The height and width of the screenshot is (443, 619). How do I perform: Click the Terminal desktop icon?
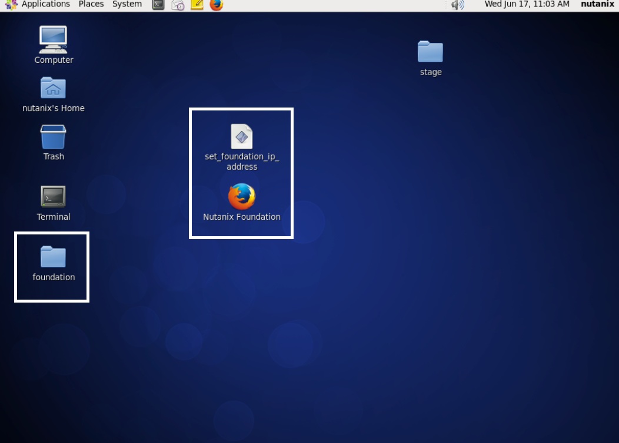coord(53,197)
